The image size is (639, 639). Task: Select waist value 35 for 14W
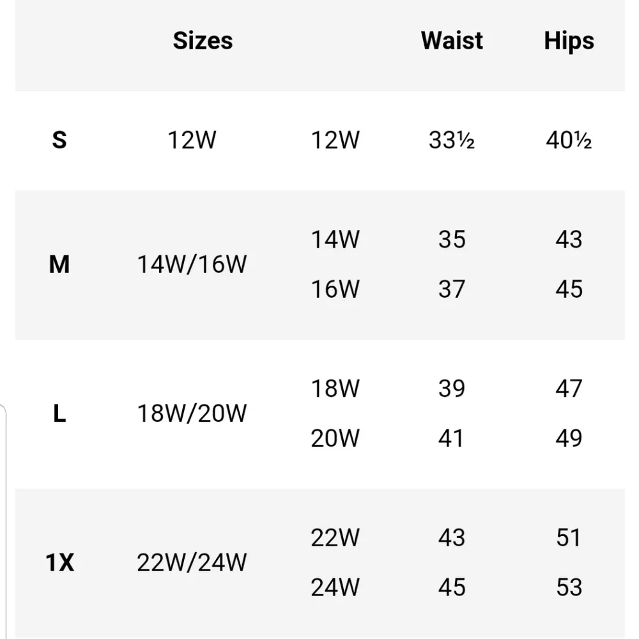[452, 240]
